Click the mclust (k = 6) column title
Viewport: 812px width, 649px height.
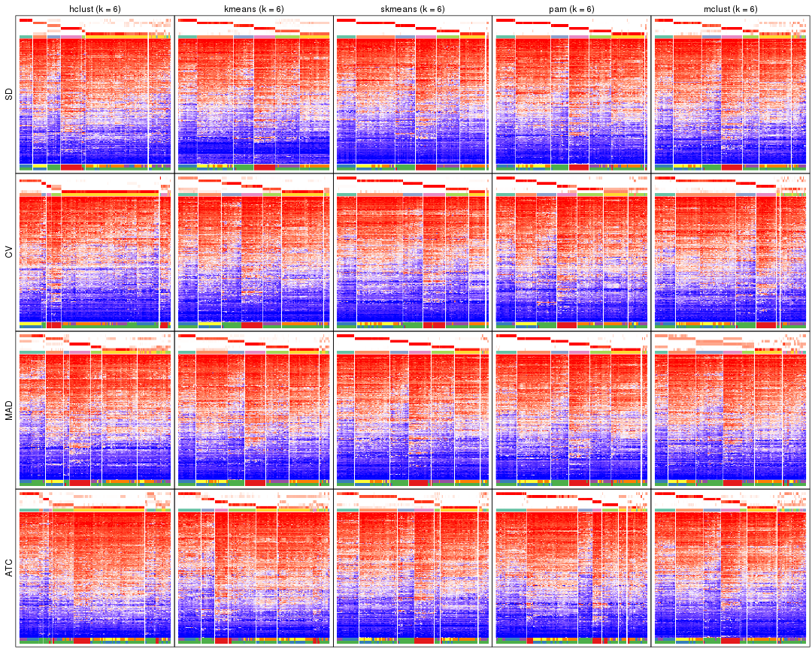click(730, 11)
